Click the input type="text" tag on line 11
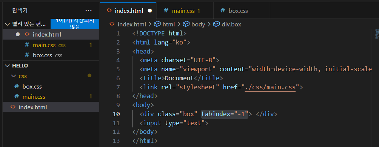This screenshot has width=379, height=147. (x=174, y=123)
